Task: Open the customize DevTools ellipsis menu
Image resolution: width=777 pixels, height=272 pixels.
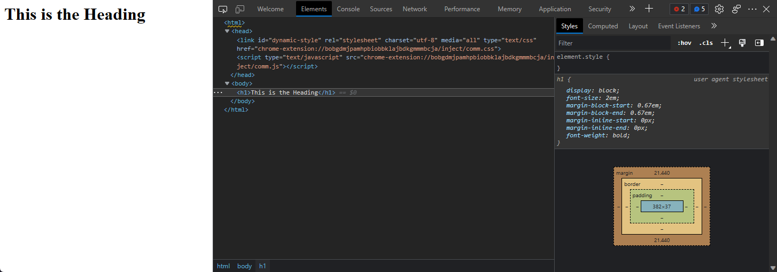Action: click(752, 9)
